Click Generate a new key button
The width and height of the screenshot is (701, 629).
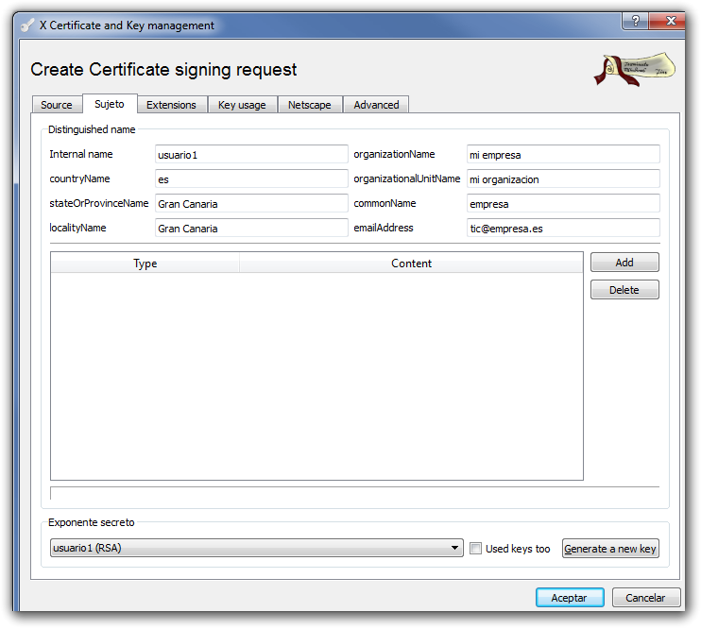(609, 549)
